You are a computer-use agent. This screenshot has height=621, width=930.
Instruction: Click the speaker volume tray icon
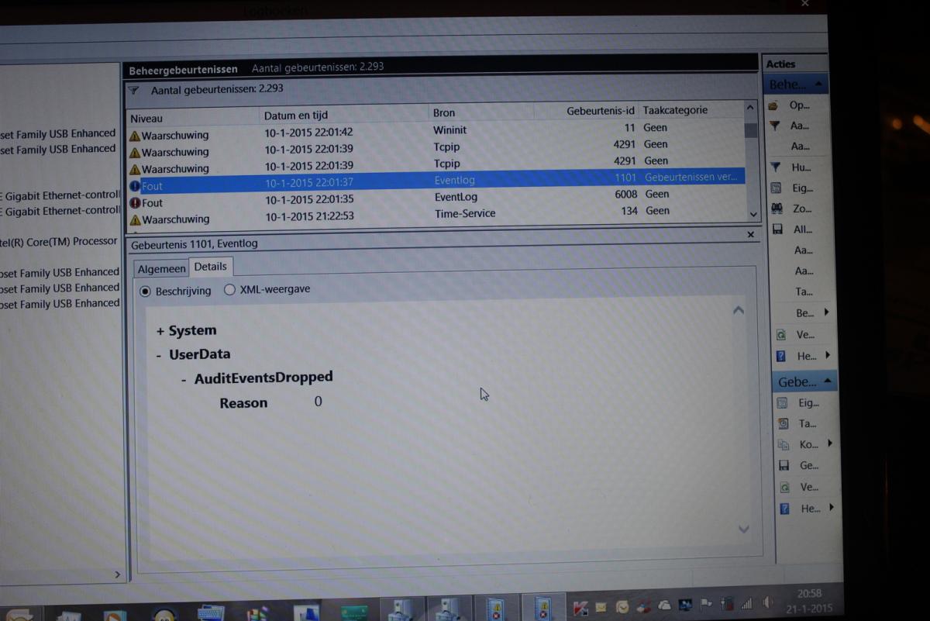tap(767, 602)
